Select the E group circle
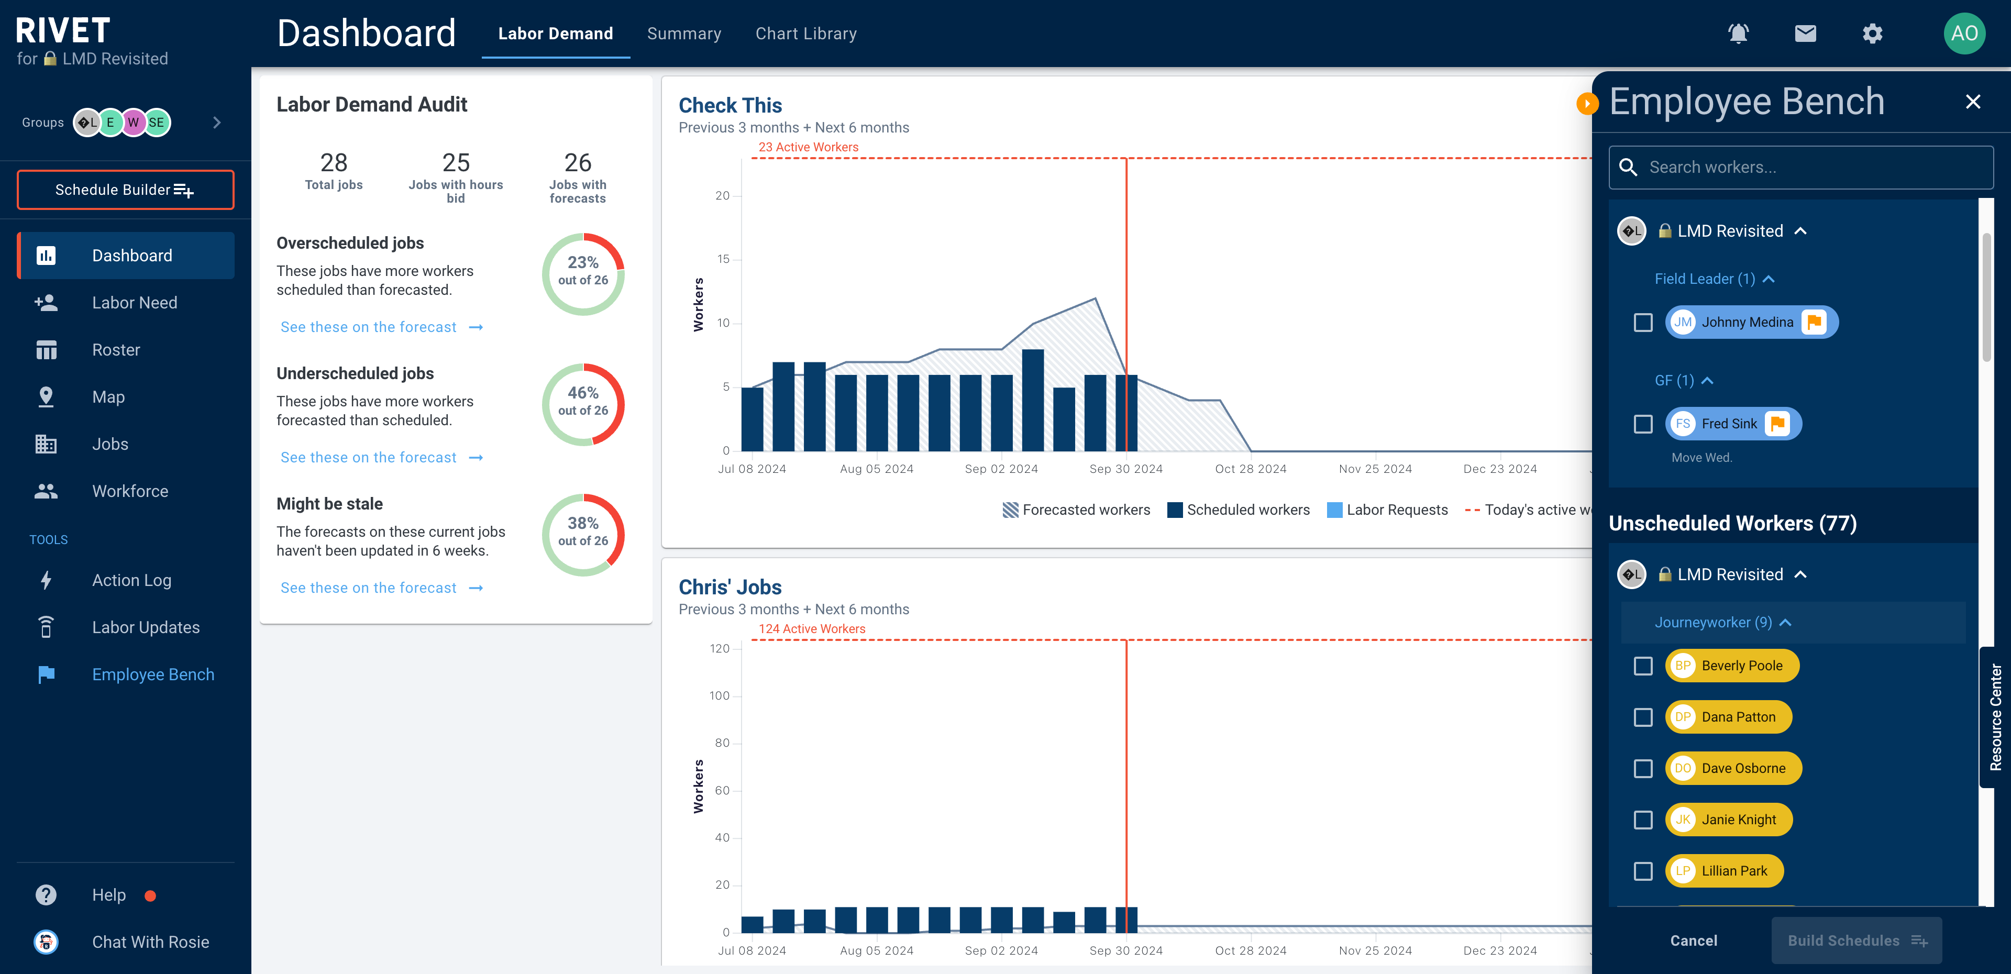The image size is (2011, 974). click(x=110, y=123)
